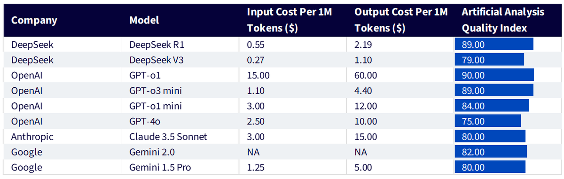Click the Company column header
564x179 pixels.
(34, 20)
